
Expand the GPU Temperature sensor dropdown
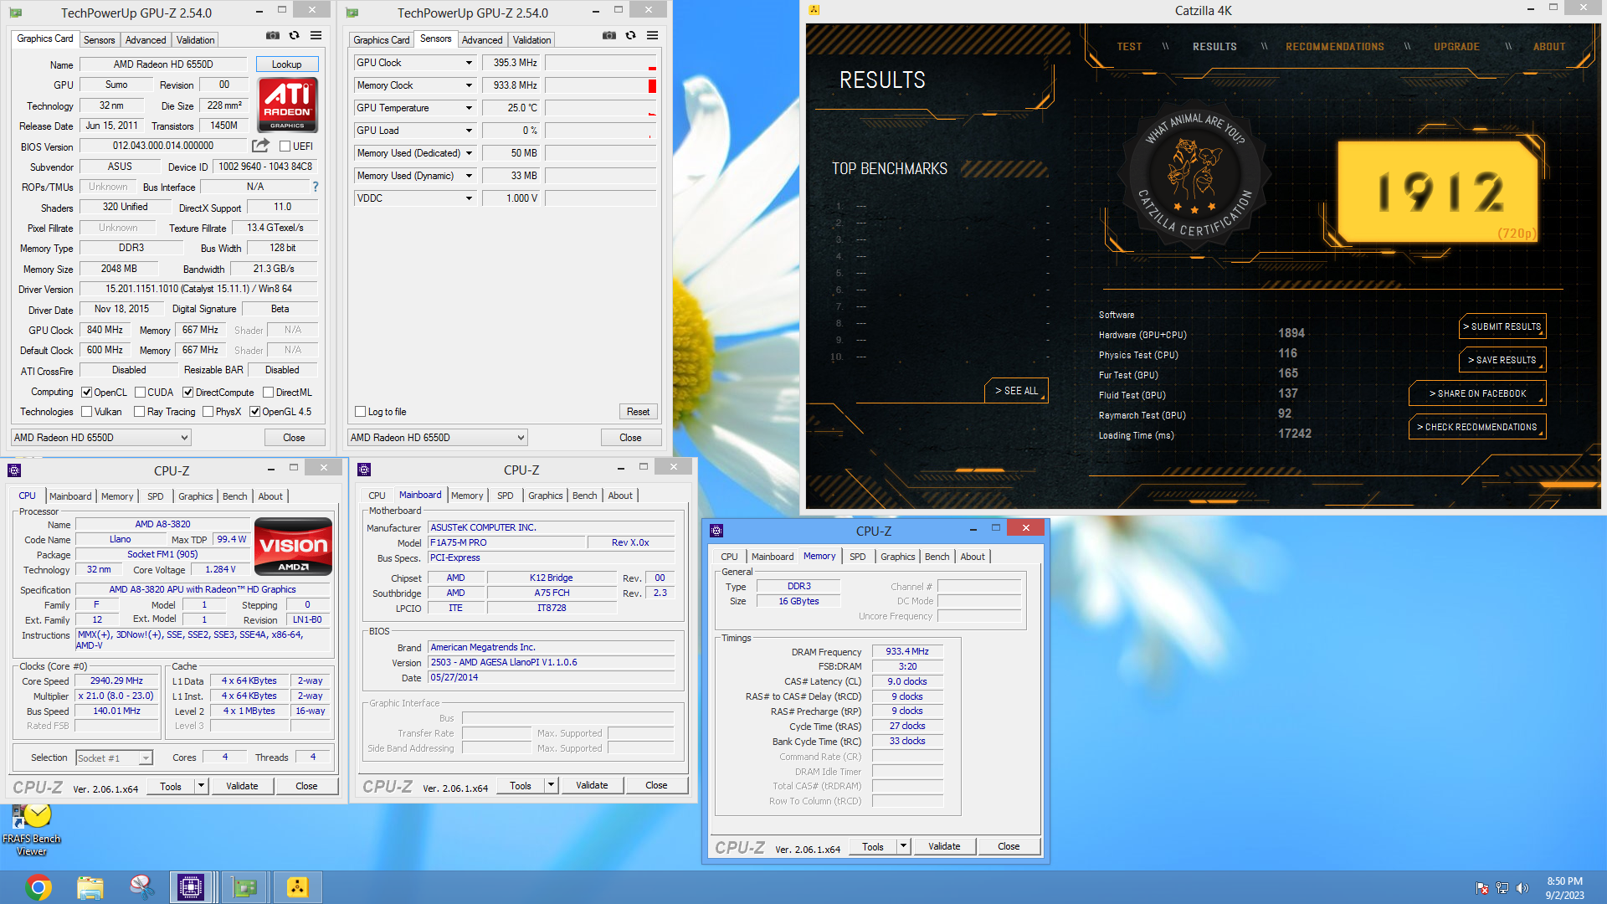(469, 108)
